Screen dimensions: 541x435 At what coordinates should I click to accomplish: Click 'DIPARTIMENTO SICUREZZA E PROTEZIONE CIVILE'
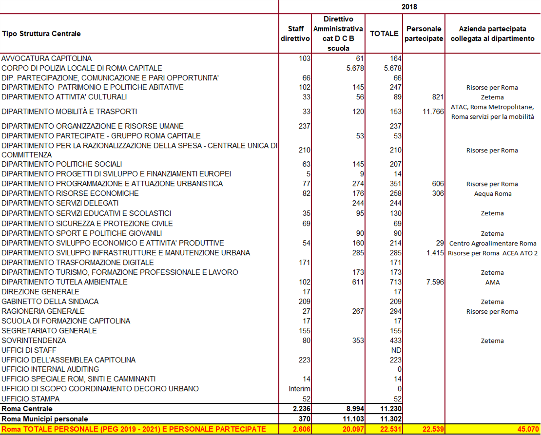point(87,223)
